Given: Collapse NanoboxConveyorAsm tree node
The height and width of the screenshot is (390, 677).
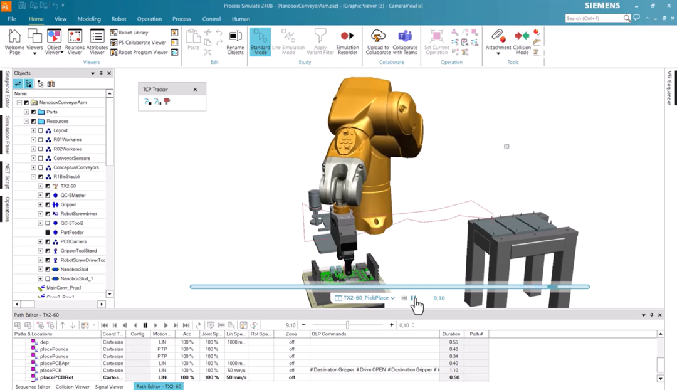Looking at the screenshot, I should click(19, 103).
